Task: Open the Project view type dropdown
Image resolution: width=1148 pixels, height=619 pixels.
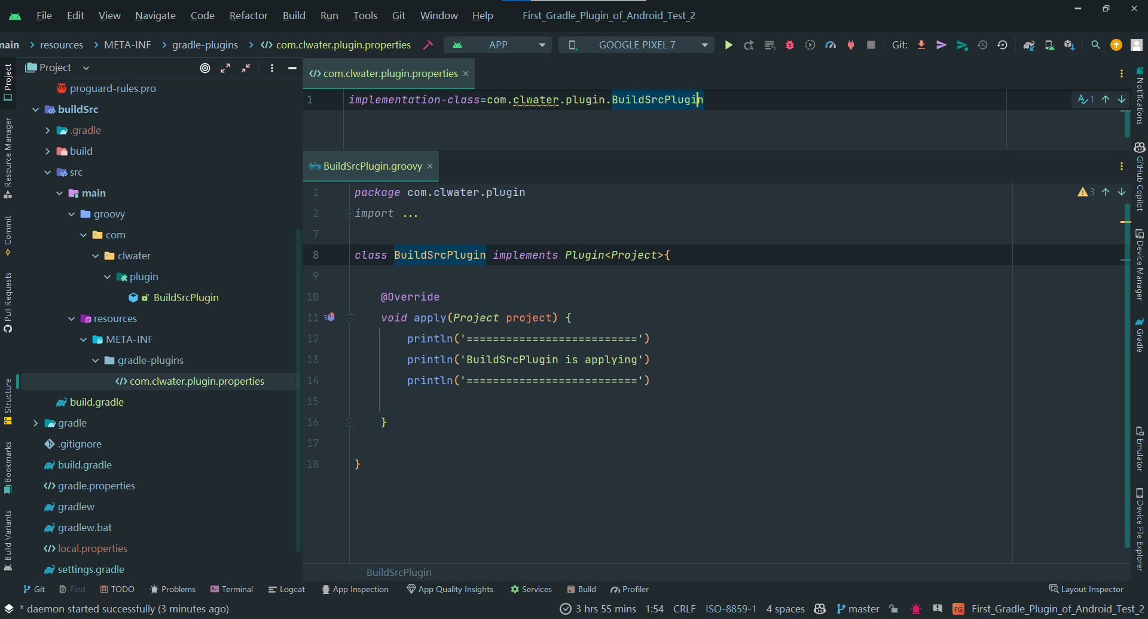Action: [x=57, y=68]
